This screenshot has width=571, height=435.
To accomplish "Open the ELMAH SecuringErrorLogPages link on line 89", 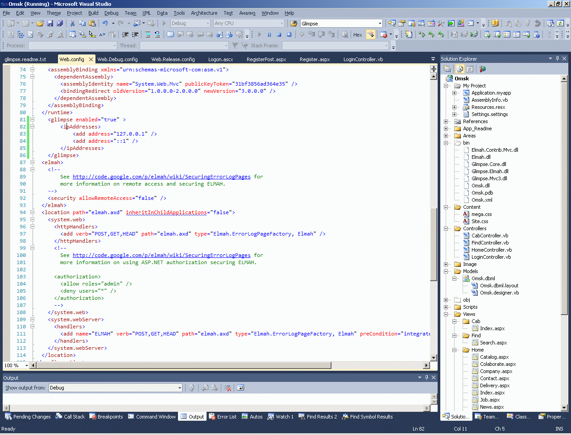I will 161,177.
